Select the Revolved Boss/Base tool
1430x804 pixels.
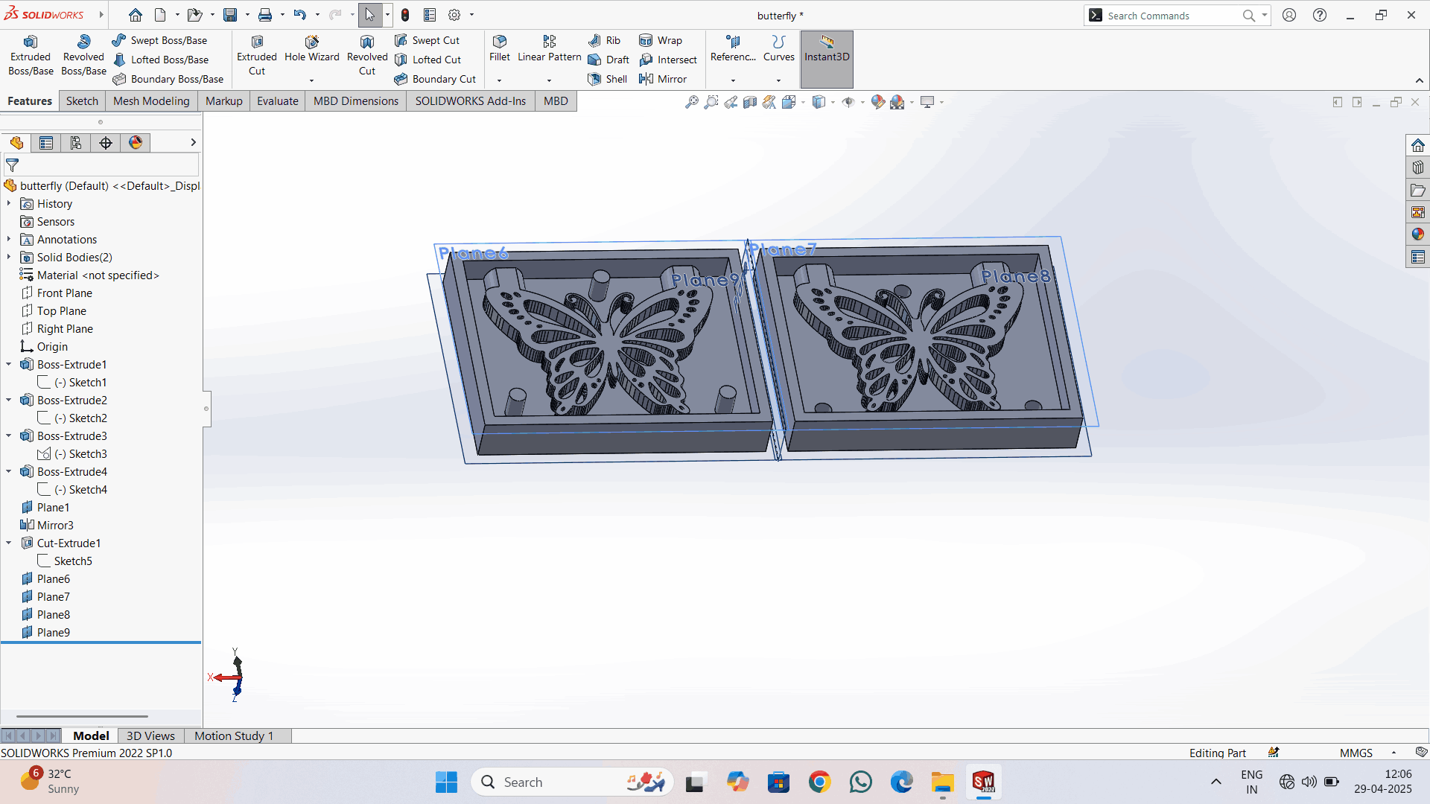[x=83, y=55]
